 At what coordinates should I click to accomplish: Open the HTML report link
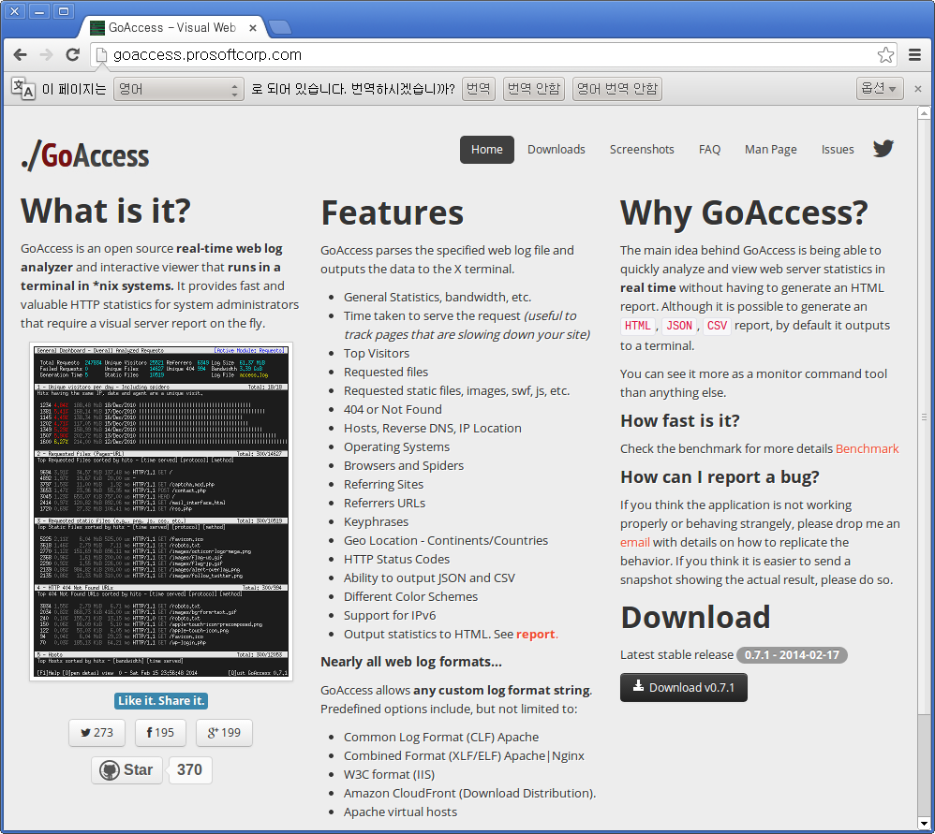[x=536, y=634]
